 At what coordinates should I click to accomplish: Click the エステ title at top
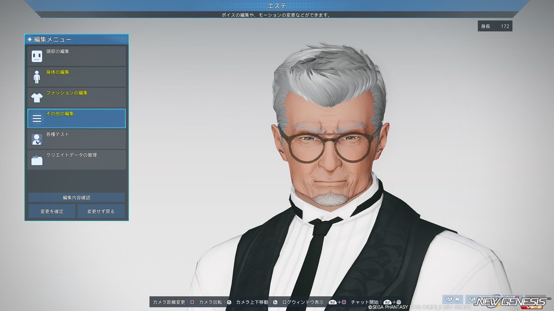click(x=277, y=6)
